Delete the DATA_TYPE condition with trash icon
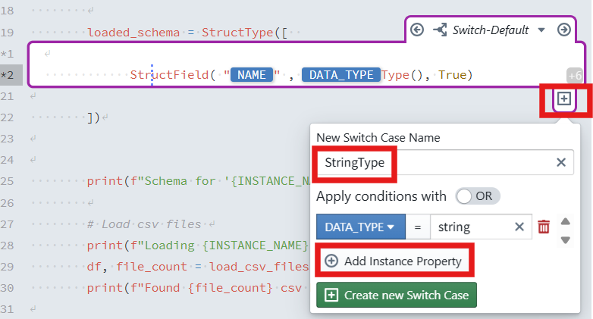 coord(543,227)
